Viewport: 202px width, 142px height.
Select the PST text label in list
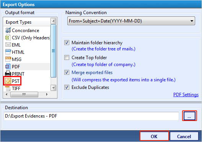pyautogui.click(x=16, y=81)
